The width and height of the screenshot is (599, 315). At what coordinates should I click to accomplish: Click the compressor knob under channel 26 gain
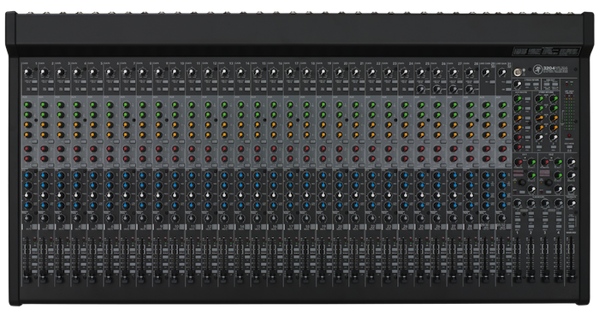pyautogui.click(x=437, y=89)
